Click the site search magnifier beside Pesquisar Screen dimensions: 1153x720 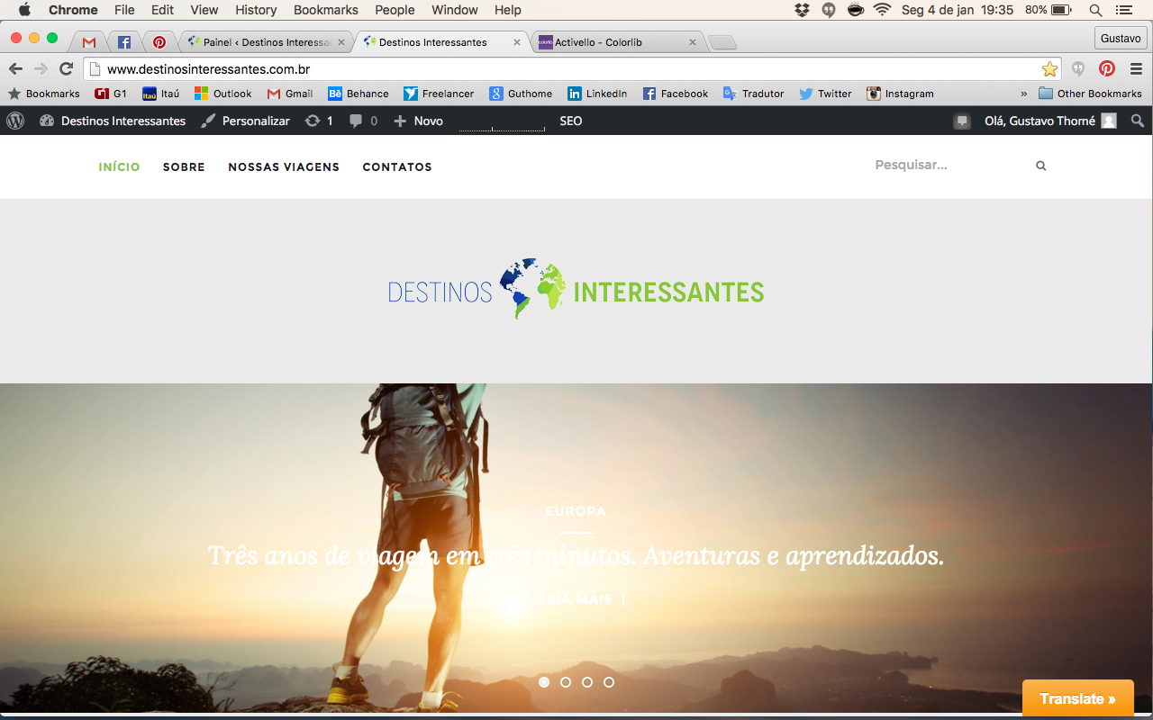(1041, 166)
